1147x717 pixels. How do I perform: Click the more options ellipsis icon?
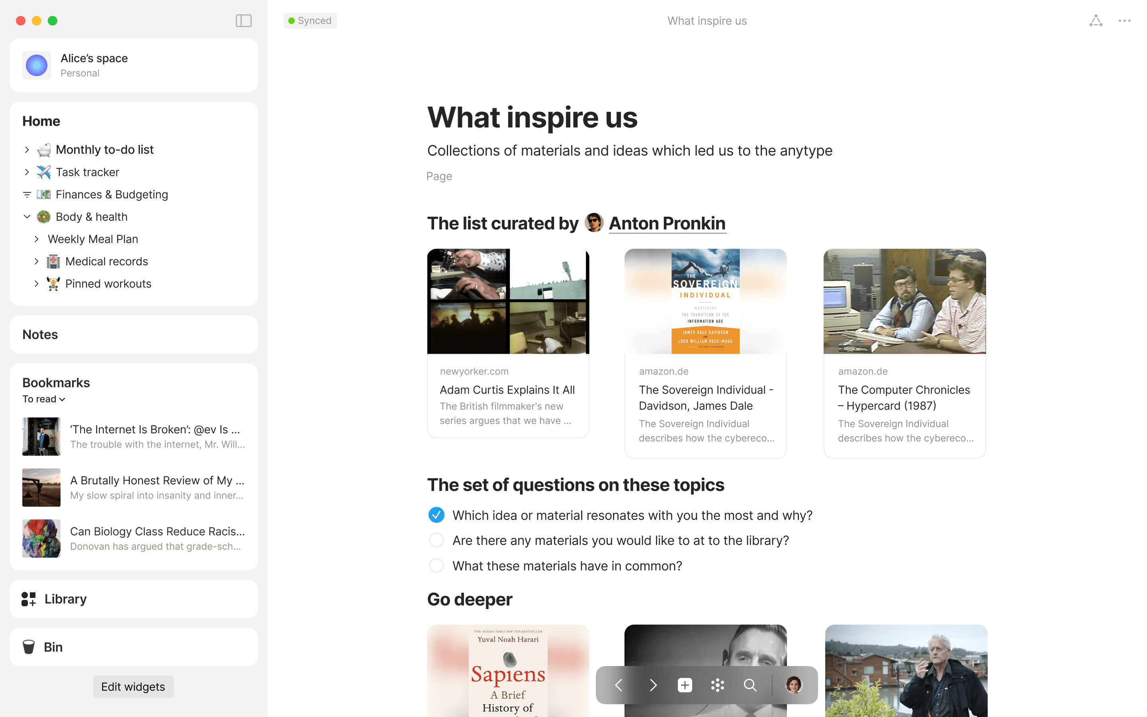[x=1125, y=21]
